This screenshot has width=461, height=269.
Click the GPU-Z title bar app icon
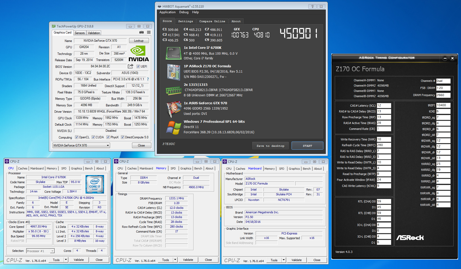pos(54,26)
